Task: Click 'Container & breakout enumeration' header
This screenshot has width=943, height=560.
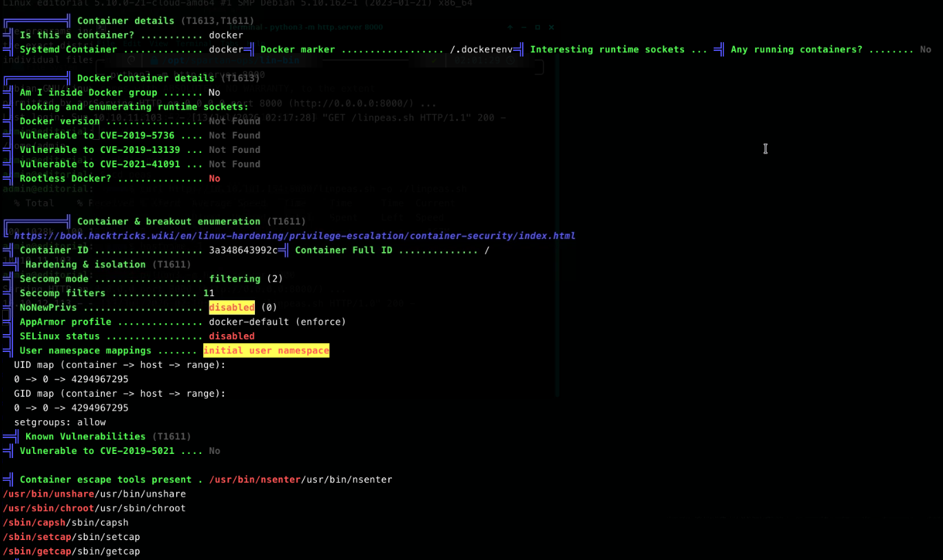Action: point(169,221)
